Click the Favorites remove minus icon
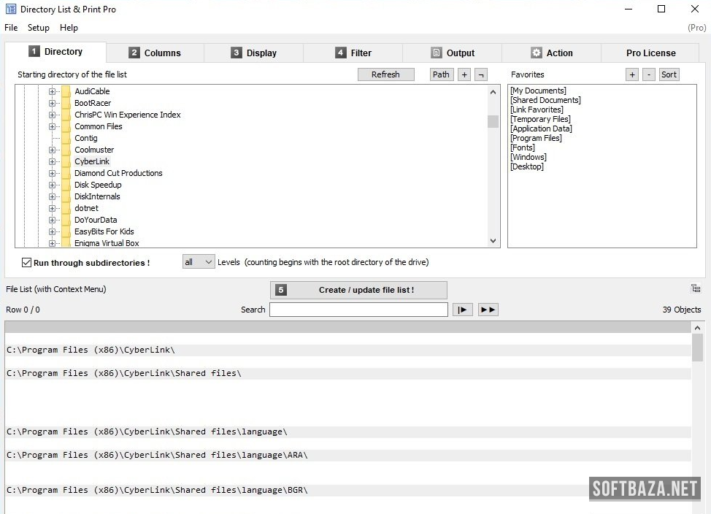711x514 pixels. point(649,74)
